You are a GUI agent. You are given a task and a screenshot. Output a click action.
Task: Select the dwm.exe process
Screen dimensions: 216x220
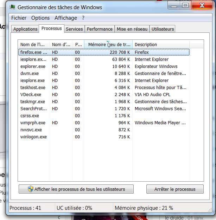[104, 73]
